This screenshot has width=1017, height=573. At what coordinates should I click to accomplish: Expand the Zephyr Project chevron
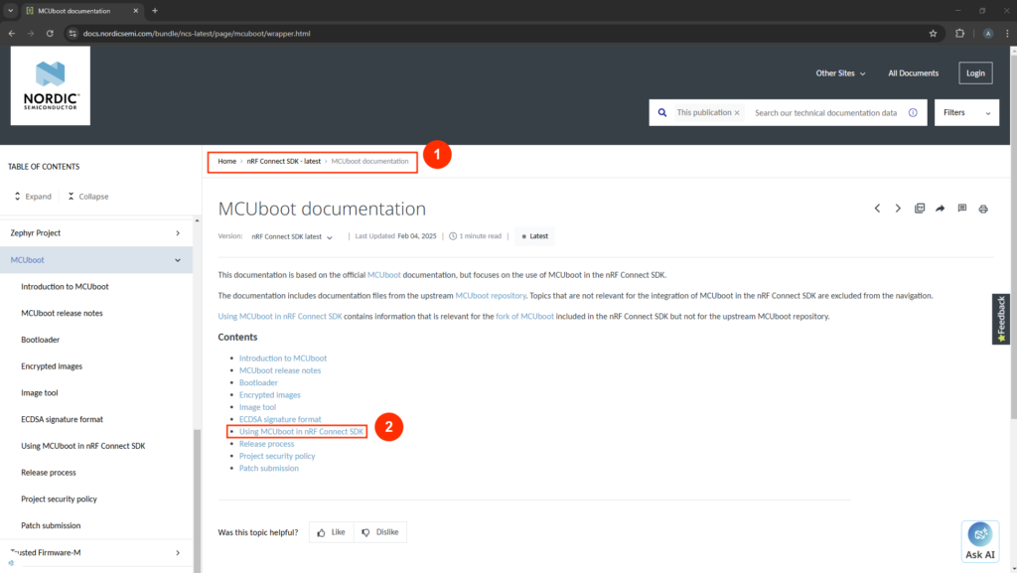[178, 232]
